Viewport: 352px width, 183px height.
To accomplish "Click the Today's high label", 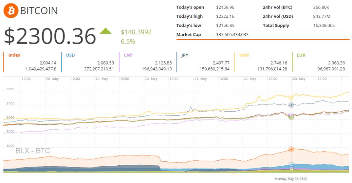I will point(189,16).
